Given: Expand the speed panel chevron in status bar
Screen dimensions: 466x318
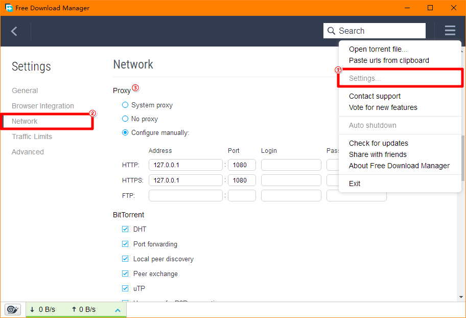Looking at the screenshot, I should pos(118,310).
